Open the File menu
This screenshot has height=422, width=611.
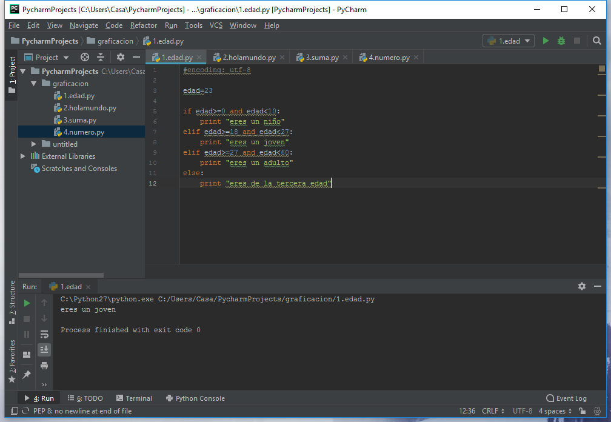click(13, 25)
